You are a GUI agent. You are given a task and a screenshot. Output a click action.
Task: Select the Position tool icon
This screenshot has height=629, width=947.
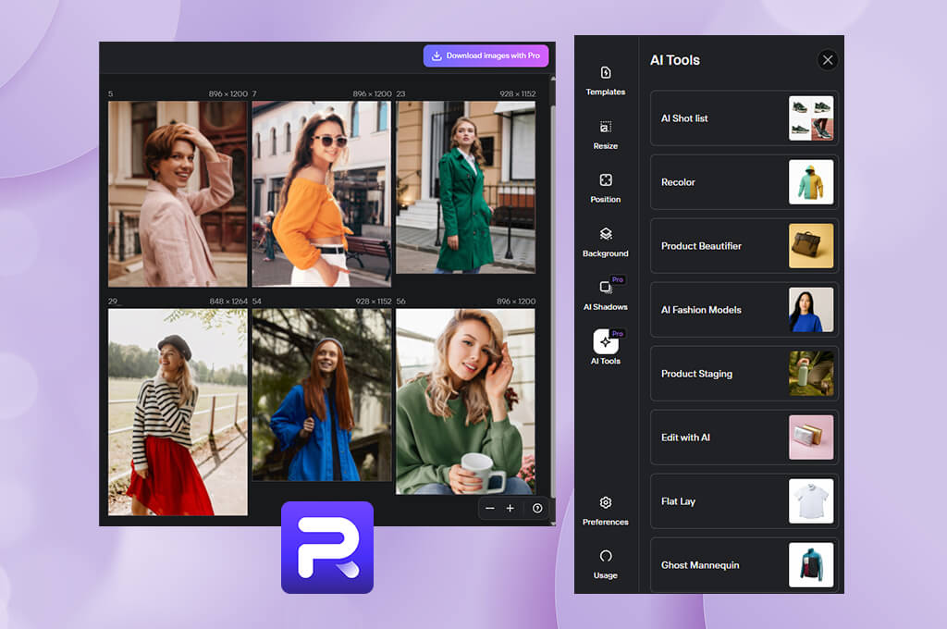pyautogui.click(x=605, y=180)
